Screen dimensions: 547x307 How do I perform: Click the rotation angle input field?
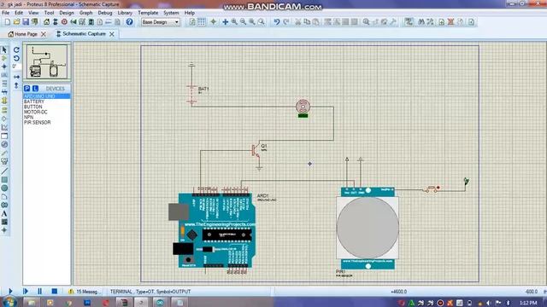(16, 67)
